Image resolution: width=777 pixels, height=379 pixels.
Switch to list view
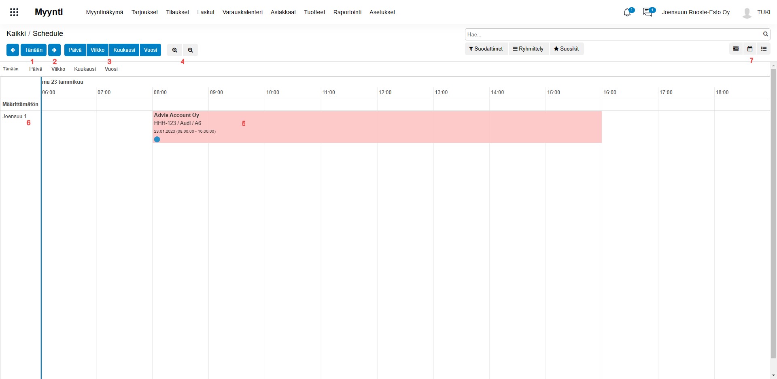tap(764, 49)
